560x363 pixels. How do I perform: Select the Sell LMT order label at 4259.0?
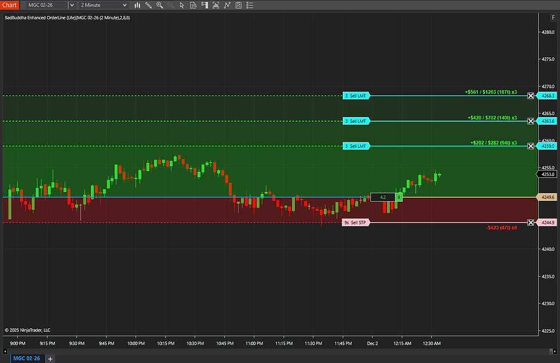(356, 146)
